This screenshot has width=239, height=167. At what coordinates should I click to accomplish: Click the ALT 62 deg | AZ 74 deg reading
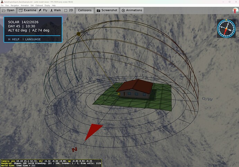[x=29, y=30]
